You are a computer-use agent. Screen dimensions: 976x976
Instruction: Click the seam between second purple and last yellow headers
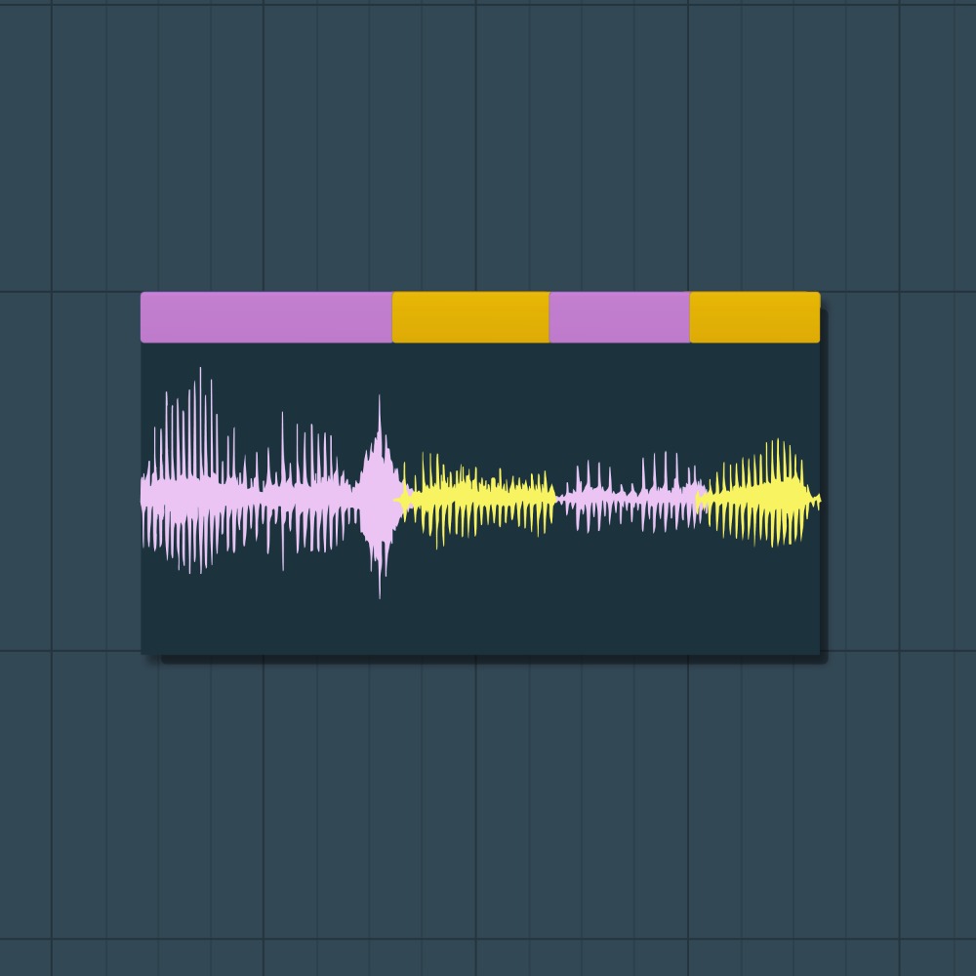(690, 317)
